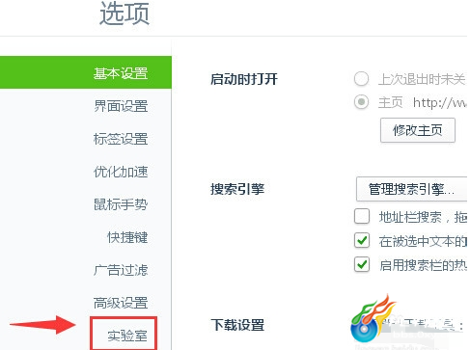Click the red arrow pointing at 实验室

pyautogui.click(x=42, y=325)
